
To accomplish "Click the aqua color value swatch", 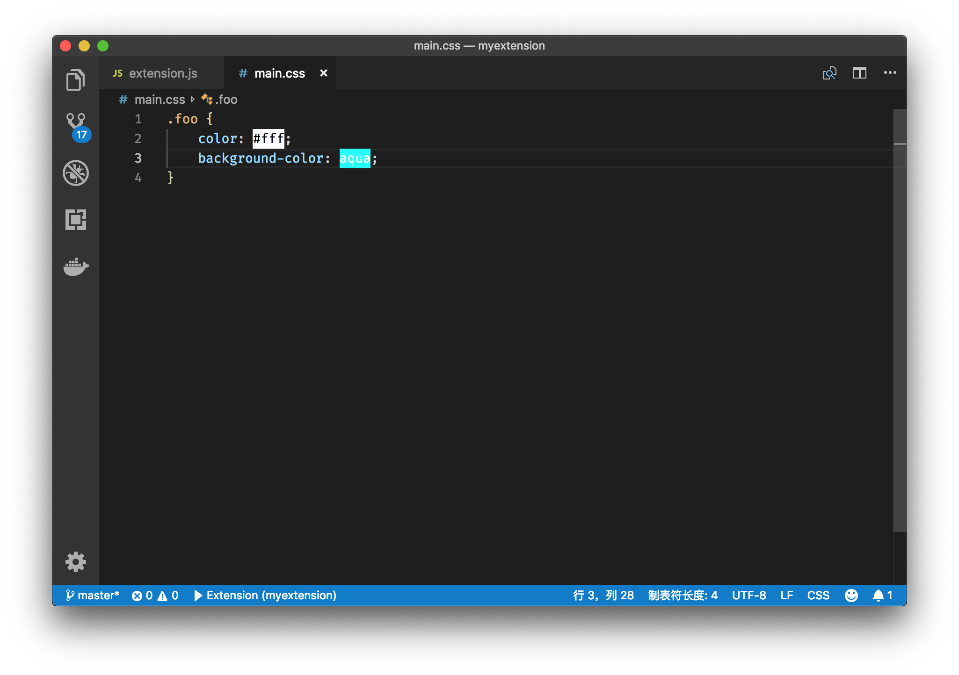I will (355, 158).
